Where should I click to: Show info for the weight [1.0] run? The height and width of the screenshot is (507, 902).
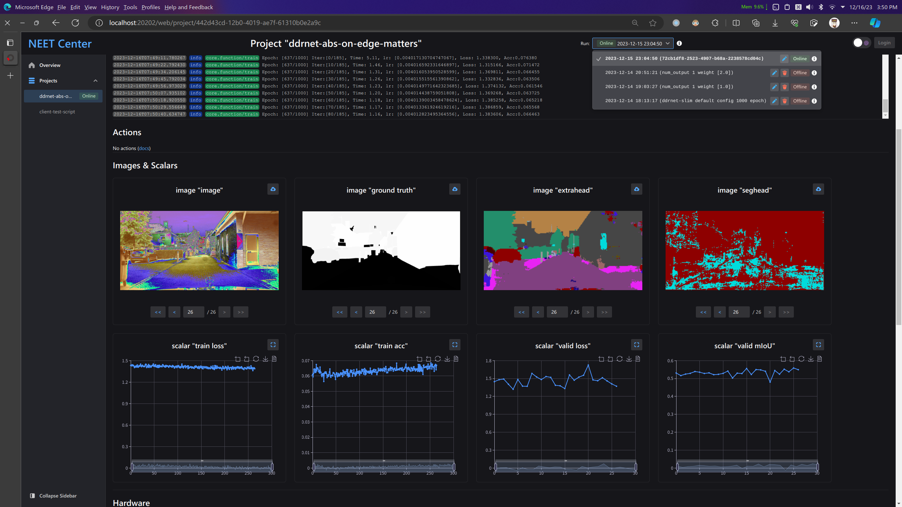814,87
